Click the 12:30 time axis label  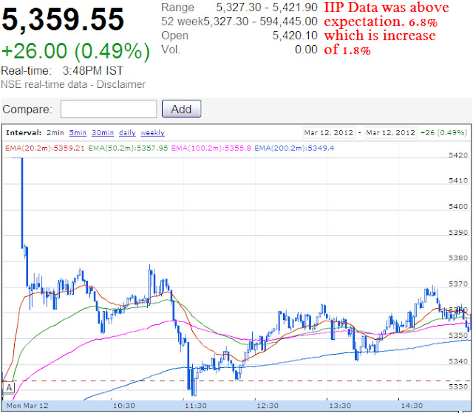268,406
